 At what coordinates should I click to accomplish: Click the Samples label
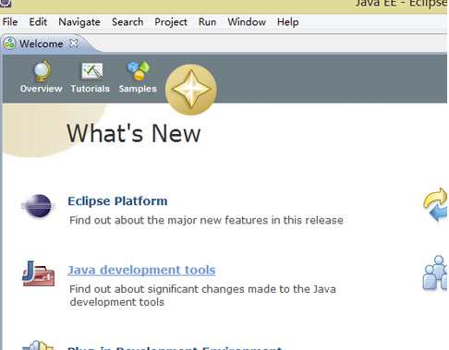138,89
